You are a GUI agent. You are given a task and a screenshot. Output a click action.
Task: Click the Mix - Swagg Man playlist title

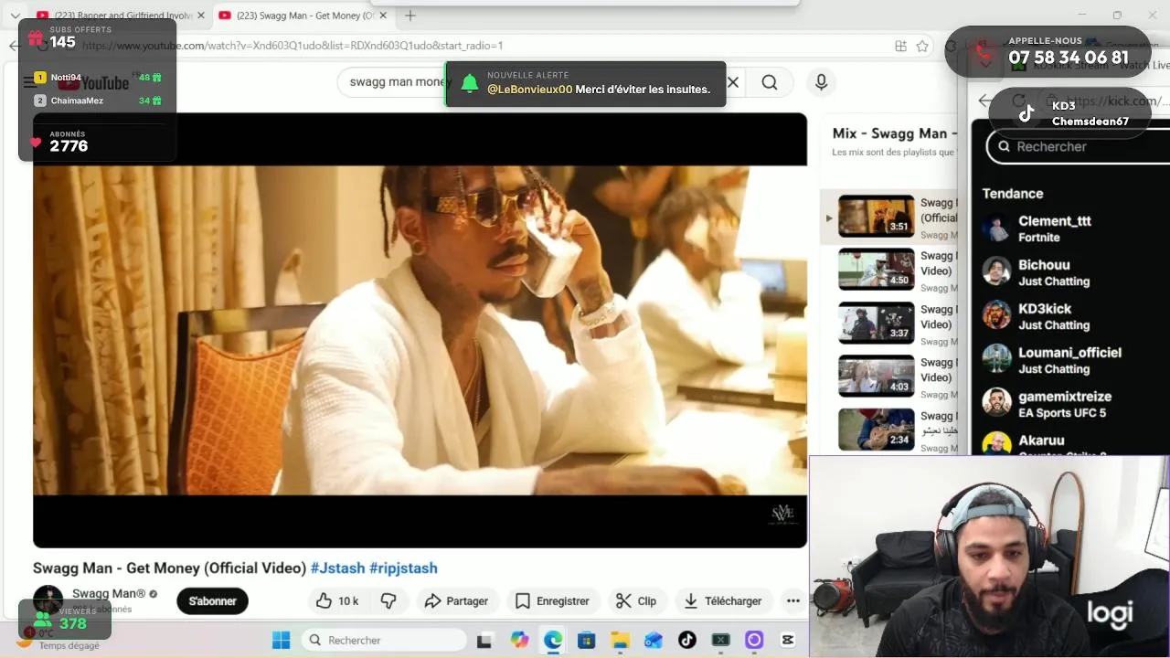click(894, 133)
